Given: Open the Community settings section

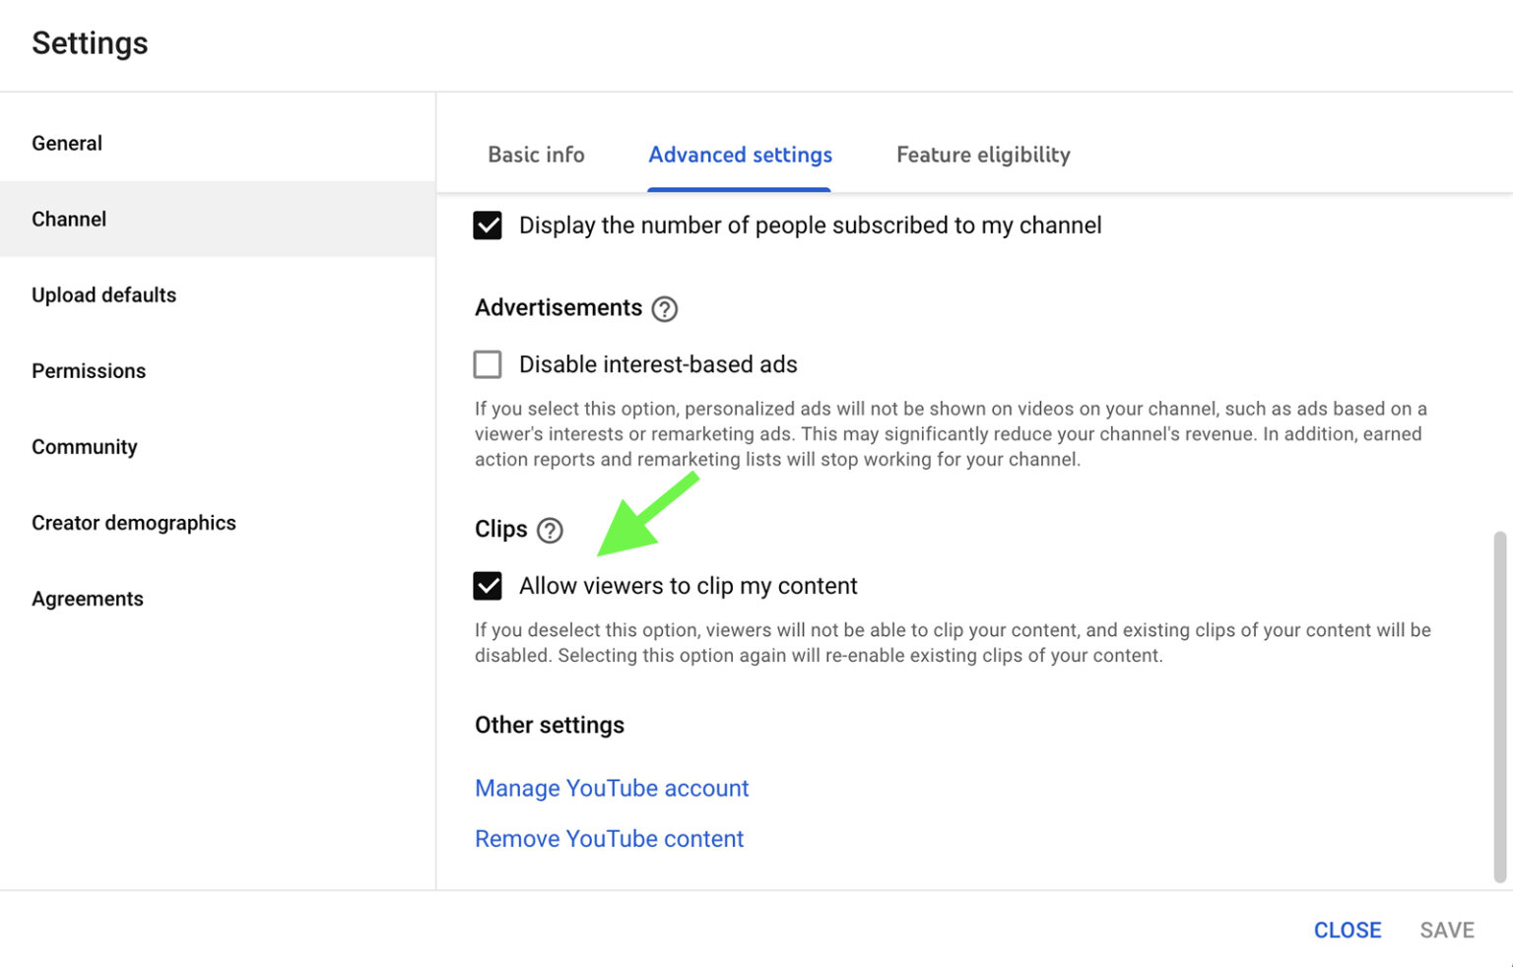Looking at the screenshot, I should pos(84,446).
